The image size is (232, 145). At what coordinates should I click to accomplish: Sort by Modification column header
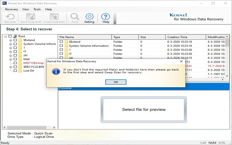[215, 37]
